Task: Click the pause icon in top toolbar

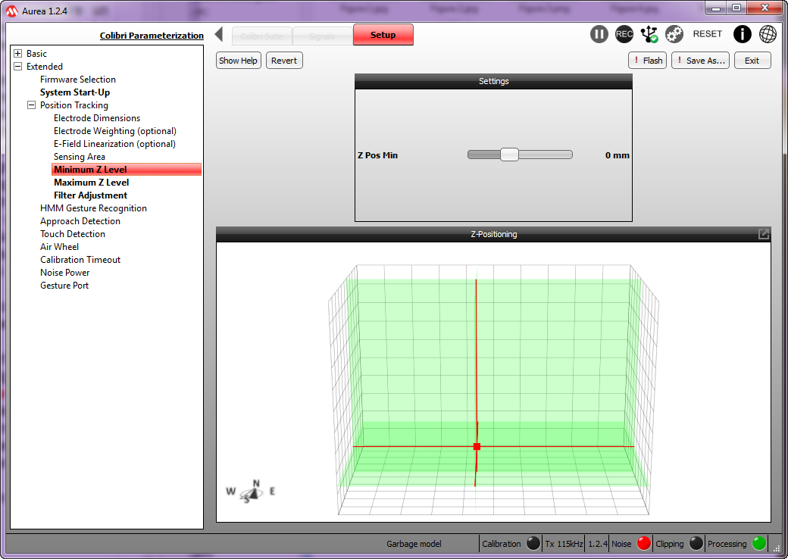Action: [x=599, y=34]
